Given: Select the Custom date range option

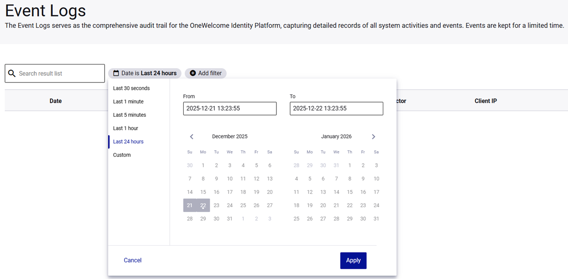Looking at the screenshot, I should pos(122,155).
